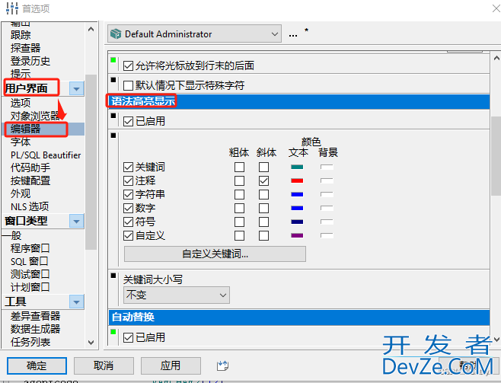Screen dimensions: 501x383
Task: Enable bold (粗体) for 关键词
Action: click(239, 167)
